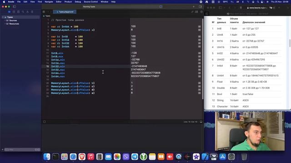Toggle result view for Int16.min value -32768
The height and width of the screenshot is (163, 291).
click(x=199, y=60)
